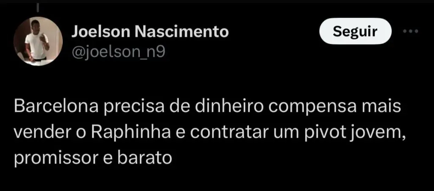Viewport: 434px width, 191px height.
Task: Click the tweet's last line "promissor e barato"
Action: coord(93,158)
